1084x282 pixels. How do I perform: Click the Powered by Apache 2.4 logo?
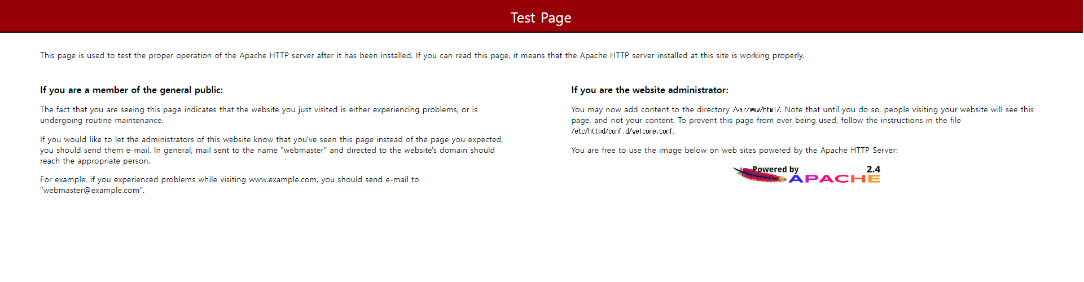click(807, 174)
